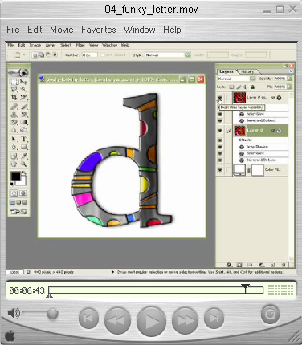Select the Eraser tool

click(14, 122)
